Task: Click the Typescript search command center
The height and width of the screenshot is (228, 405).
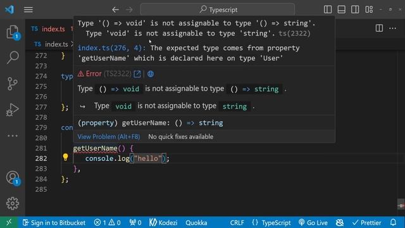Action: click(218, 10)
